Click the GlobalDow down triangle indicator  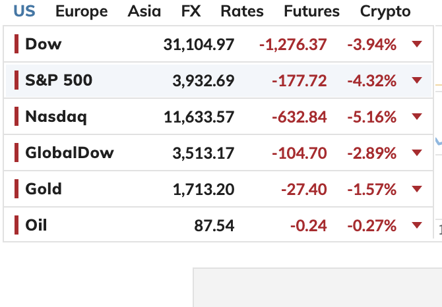tap(416, 153)
